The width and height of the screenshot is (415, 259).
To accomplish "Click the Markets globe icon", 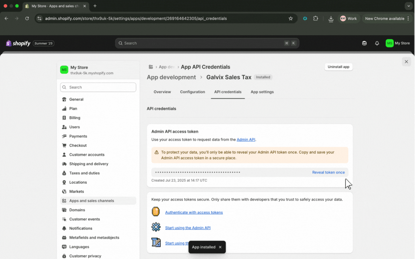I will (64, 191).
